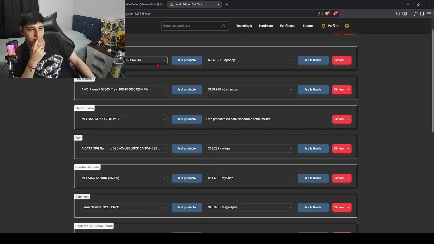This screenshot has width=434, height=244.
Task: Click the Placas madre category label
Action: 84,108
